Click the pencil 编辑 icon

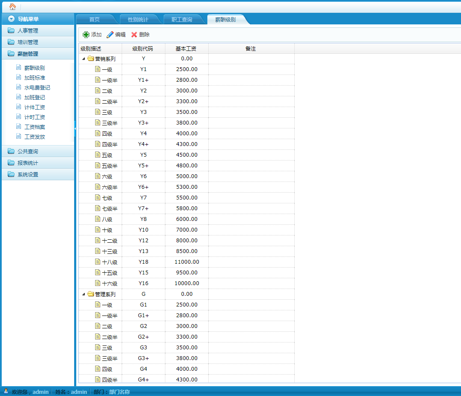pyautogui.click(x=110, y=35)
